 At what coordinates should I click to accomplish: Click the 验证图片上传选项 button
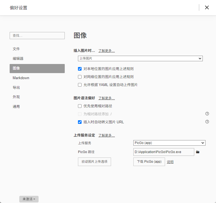[94, 162]
